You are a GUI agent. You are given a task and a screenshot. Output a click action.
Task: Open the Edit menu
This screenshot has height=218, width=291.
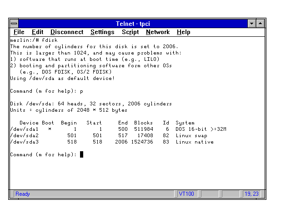[x=37, y=32]
